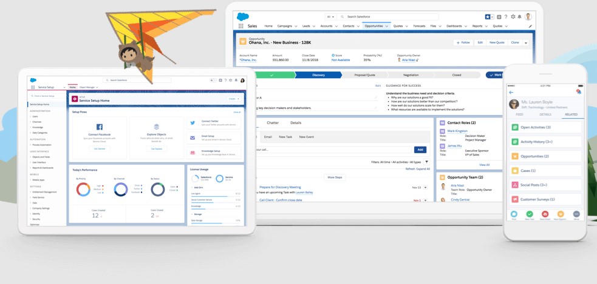Expand Process Automation in the Setup sidebar

pyautogui.click(x=30, y=145)
